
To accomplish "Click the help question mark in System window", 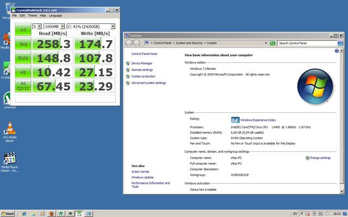I will [x=337, y=51].
